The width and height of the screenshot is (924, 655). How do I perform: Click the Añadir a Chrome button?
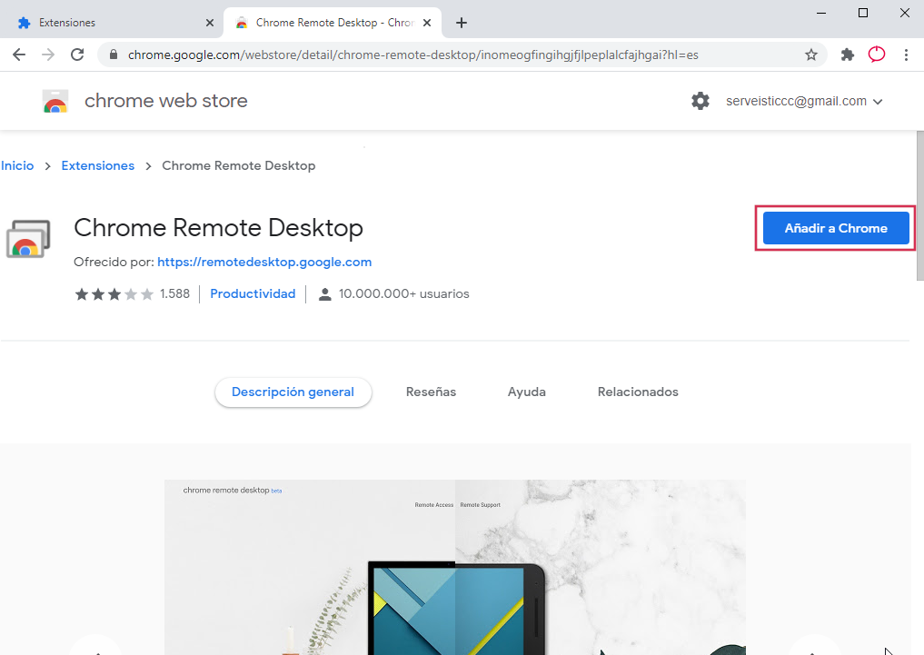click(x=836, y=228)
